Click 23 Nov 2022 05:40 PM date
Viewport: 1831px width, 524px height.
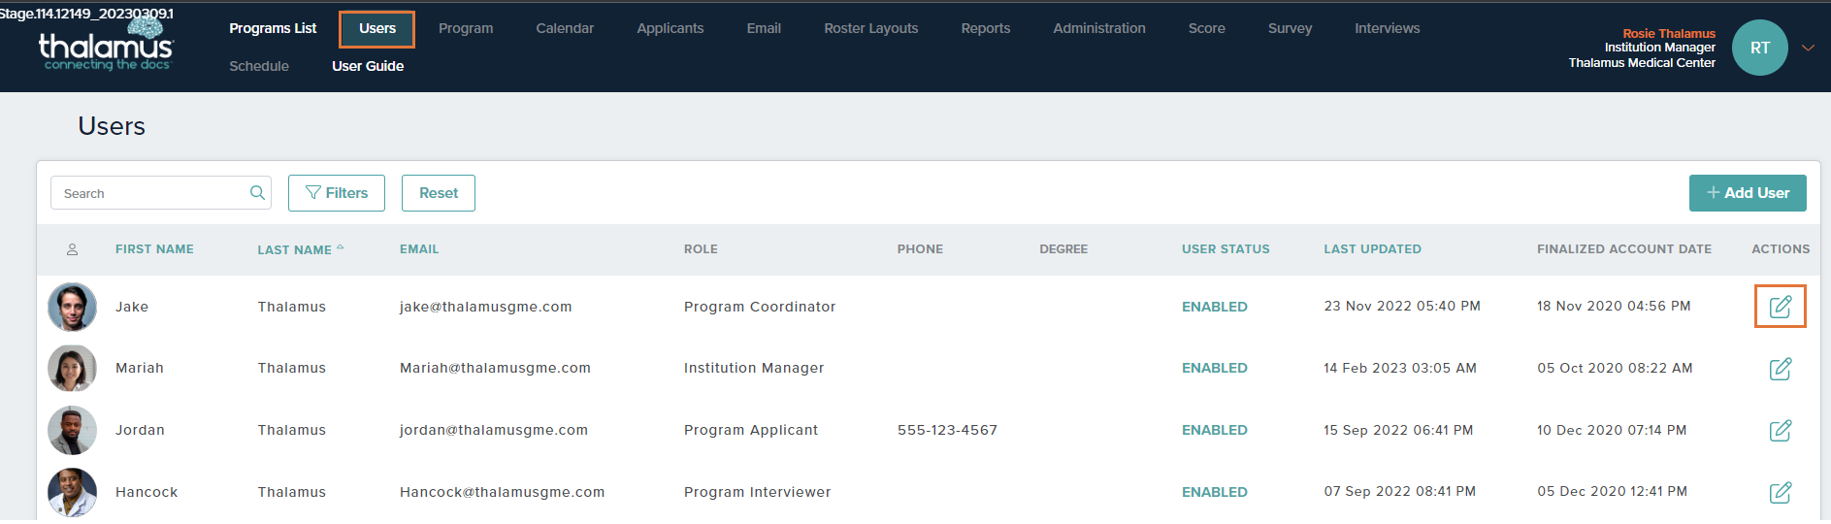[x=1402, y=306]
